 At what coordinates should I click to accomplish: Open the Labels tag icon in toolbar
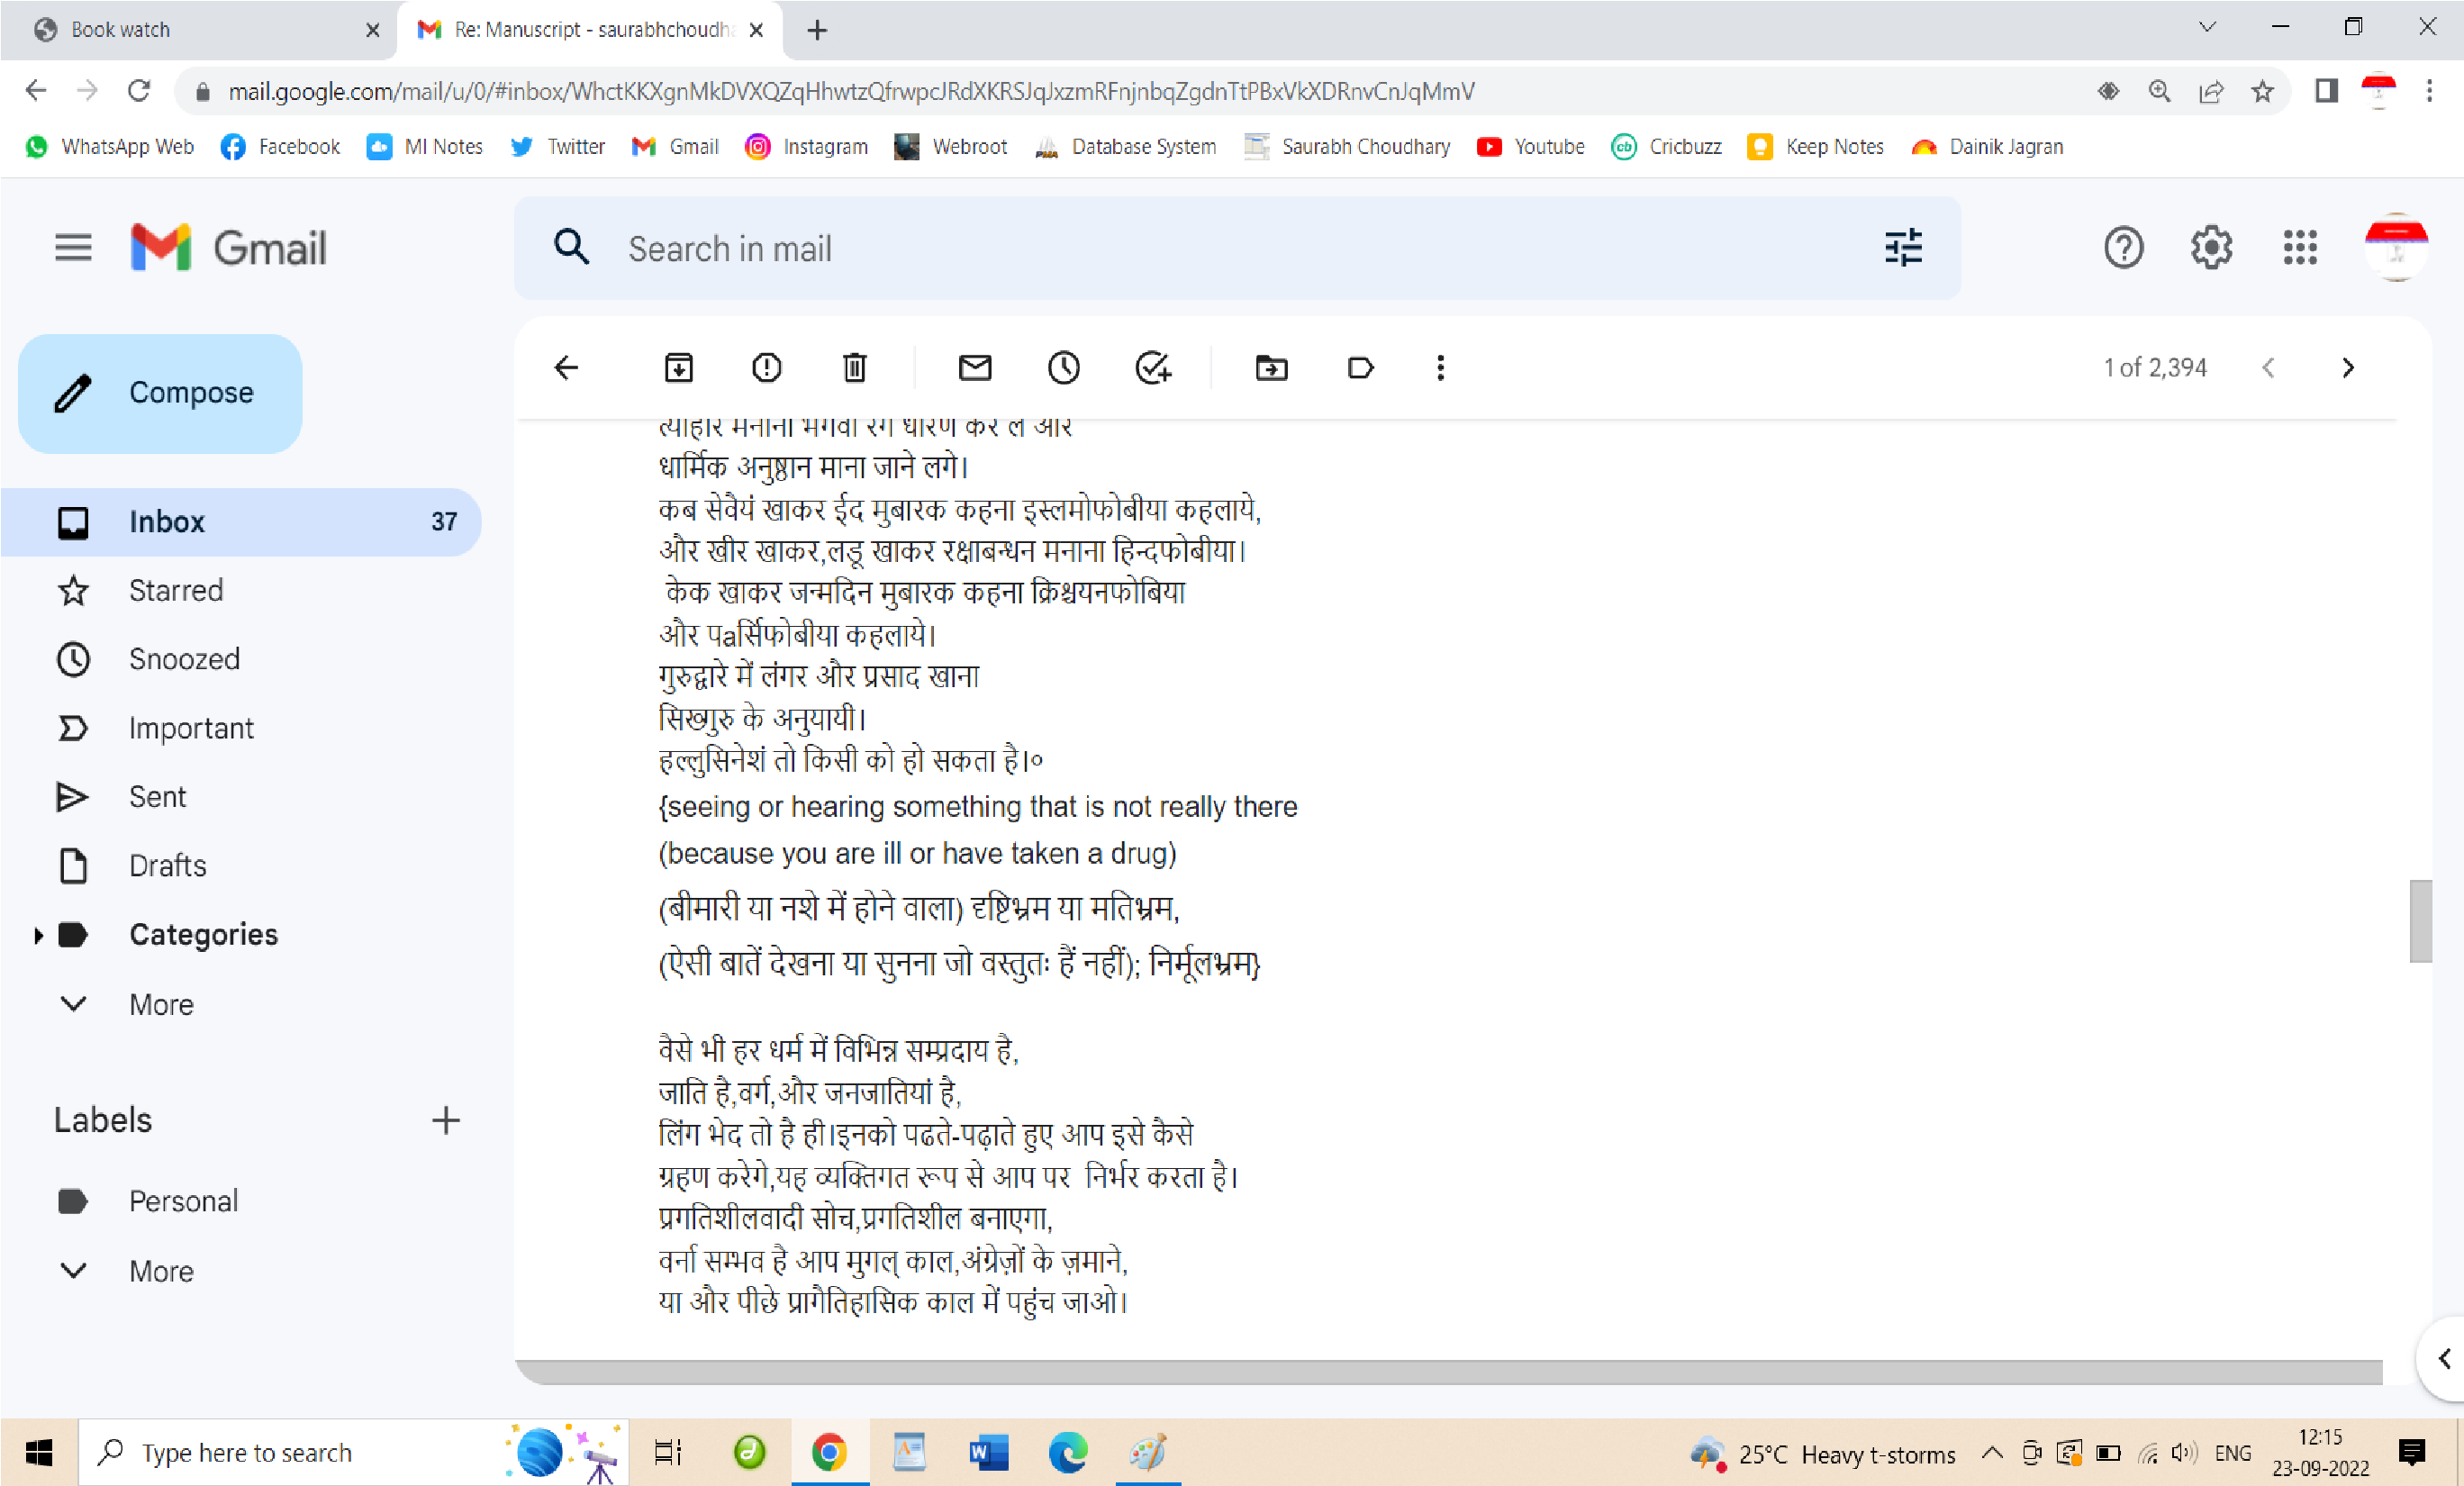tap(1360, 368)
